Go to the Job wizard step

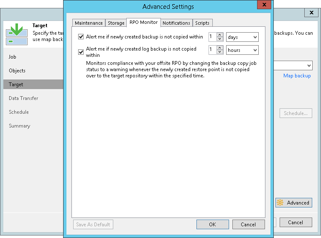click(x=12, y=57)
